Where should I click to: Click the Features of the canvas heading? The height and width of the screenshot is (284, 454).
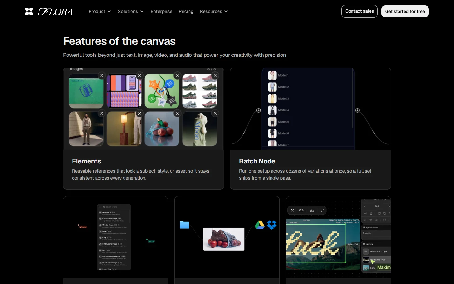click(x=119, y=41)
